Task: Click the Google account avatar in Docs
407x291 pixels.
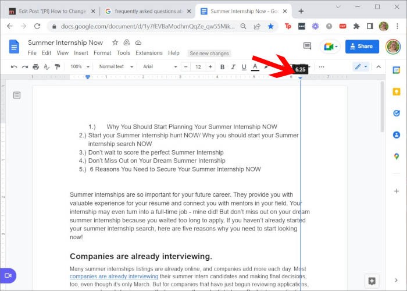Action: [x=392, y=47]
